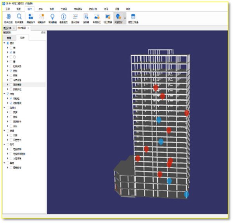
Task: Open the first ribbon tab in the menu bar
Action: (8, 9)
